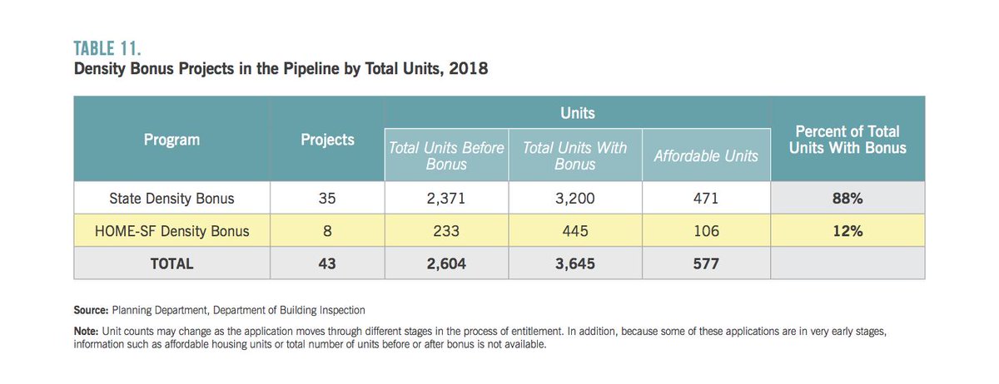Click the 'Affordable Units' subheader
The height and width of the screenshot is (384, 999).
(706, 155)
